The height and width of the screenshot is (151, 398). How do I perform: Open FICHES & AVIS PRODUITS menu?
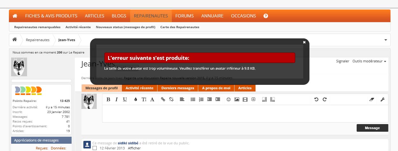click(51, 16)
